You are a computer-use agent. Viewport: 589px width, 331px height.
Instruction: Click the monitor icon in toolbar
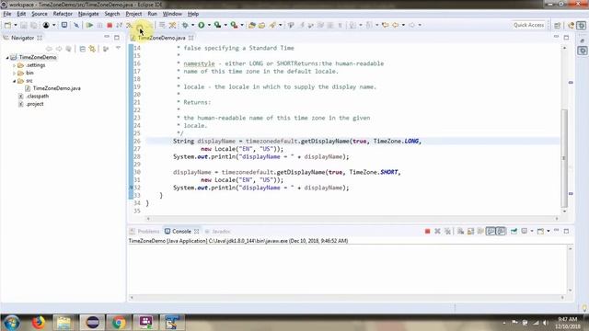64,25
